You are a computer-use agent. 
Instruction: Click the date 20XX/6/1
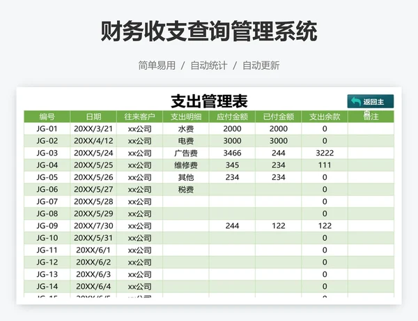click(93, 251)
